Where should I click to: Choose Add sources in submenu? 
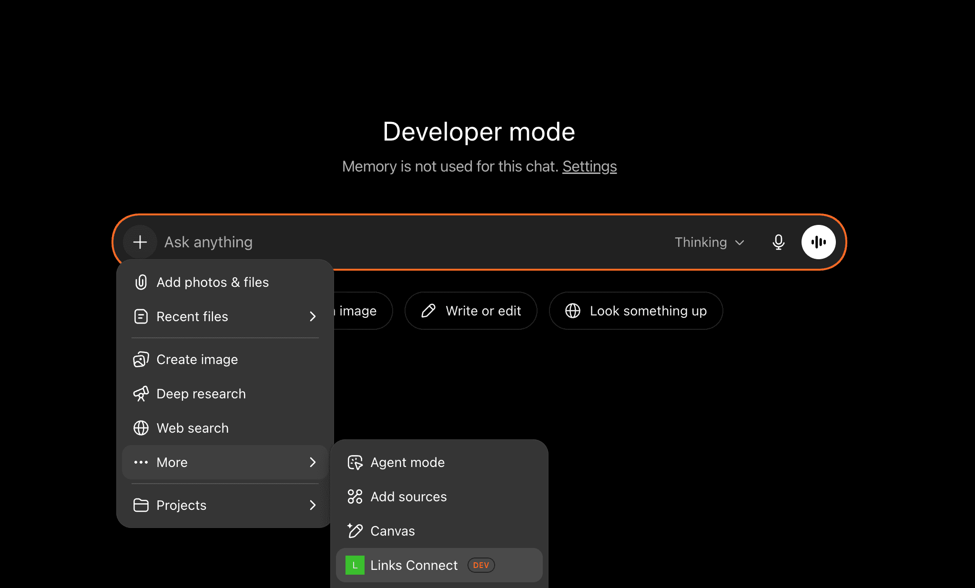click(439, 497)
